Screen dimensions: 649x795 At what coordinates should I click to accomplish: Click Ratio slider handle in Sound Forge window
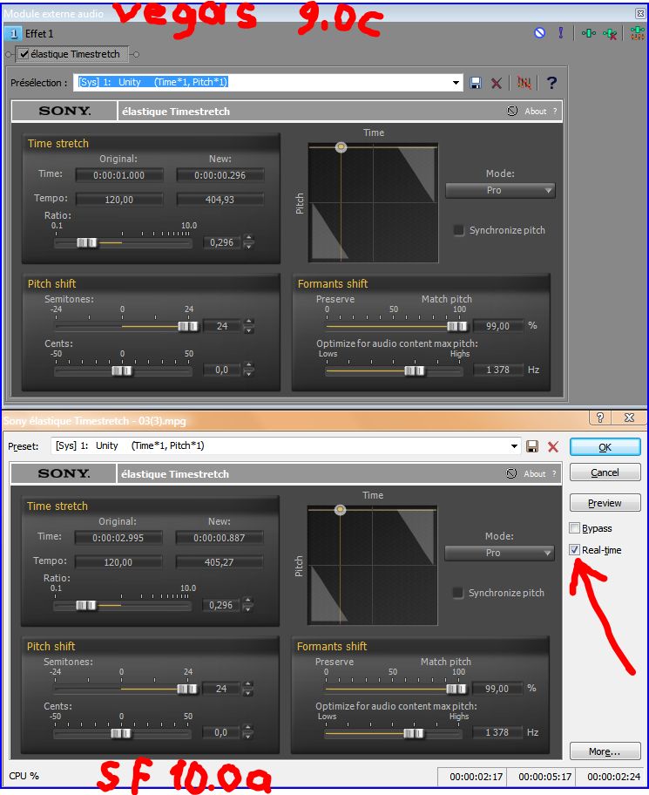coord(85,605)
